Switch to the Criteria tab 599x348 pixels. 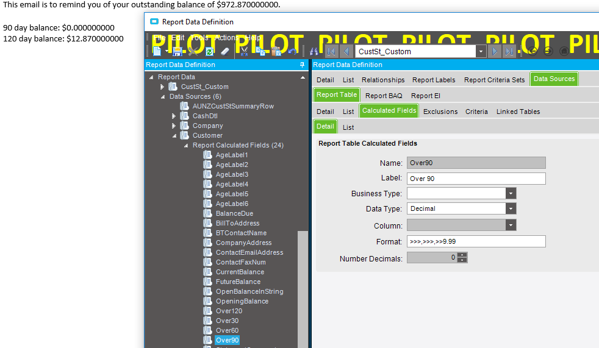[476, 112]
